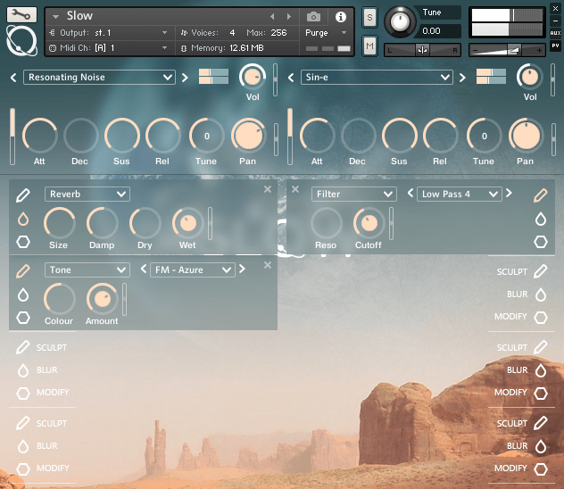Select Blur droplet in Tone slot
The image size is (564, 489).
click(x=23, y=294)
